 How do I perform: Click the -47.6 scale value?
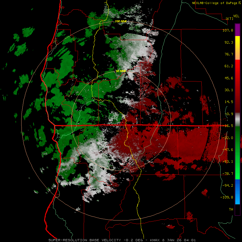click(x=228, y=150)
